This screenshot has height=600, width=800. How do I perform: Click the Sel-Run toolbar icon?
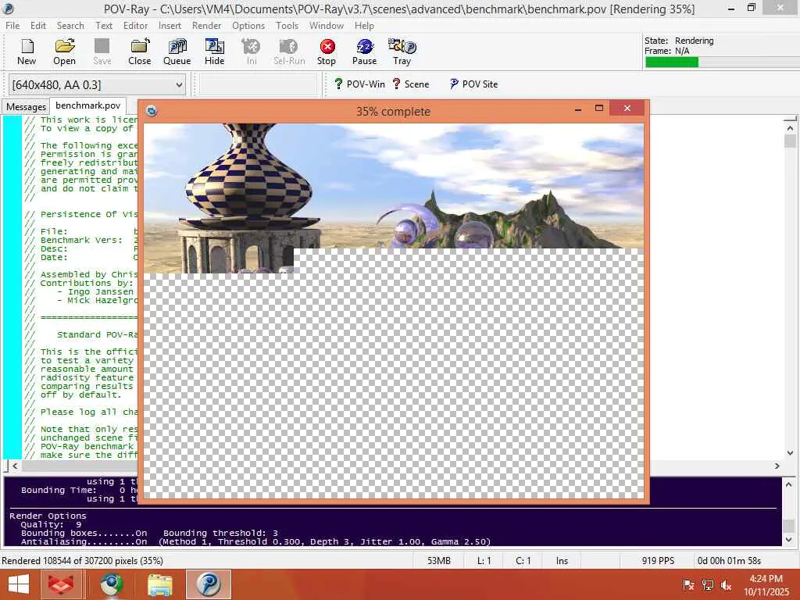[x=289, y=52]
